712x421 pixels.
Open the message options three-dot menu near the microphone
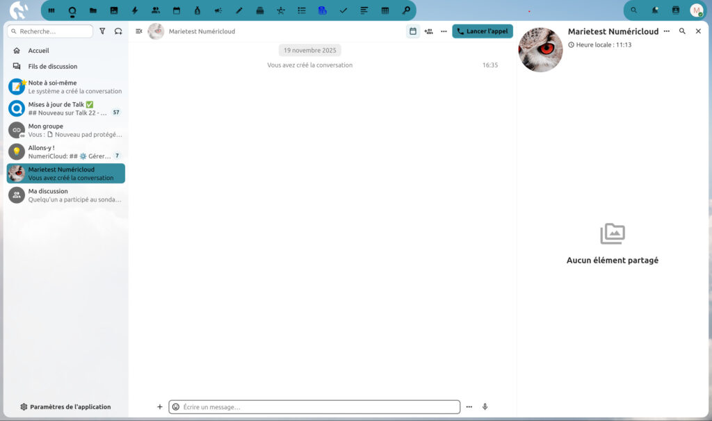[469, 407]
